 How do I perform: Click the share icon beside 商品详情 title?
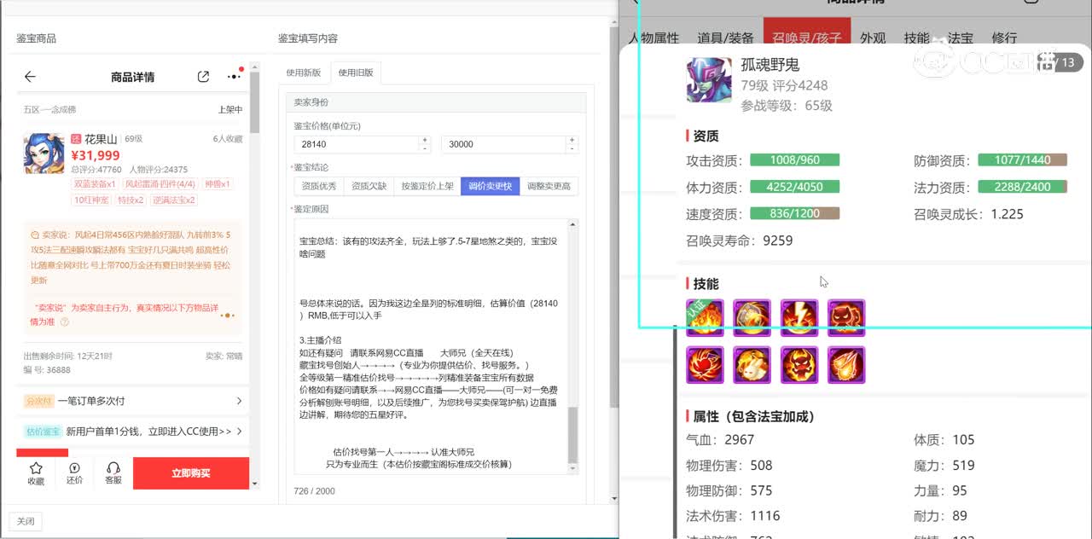(x=203, y=77)
